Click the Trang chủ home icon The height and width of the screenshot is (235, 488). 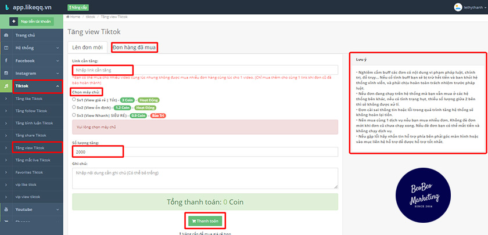[x=6, y=35]
